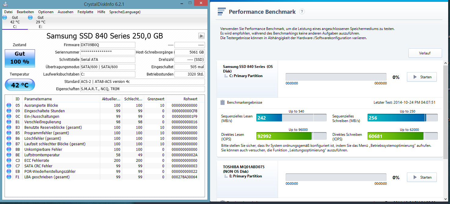Click the Benchmarkergebnisse clipboard icon
Viewport: 450px width, 204px height.
point(222,102)
